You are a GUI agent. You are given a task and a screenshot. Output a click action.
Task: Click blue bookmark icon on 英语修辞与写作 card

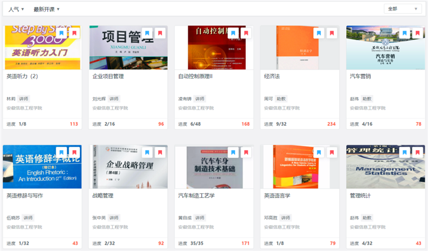coord(62,153)
